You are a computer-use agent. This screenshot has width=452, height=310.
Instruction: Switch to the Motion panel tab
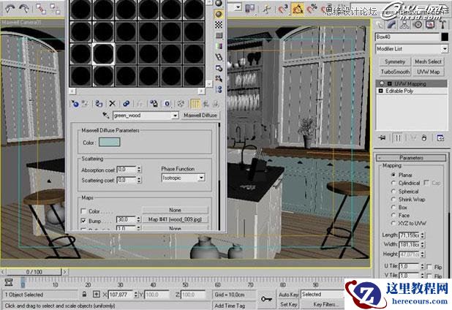[418, 25]
